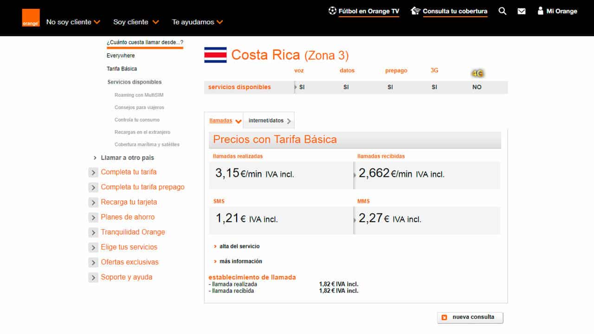Image resolution: width=594 pixels, height=334 pixels.
Task: Open Fútbol en Orange TV link
Action: coord(369,11)
